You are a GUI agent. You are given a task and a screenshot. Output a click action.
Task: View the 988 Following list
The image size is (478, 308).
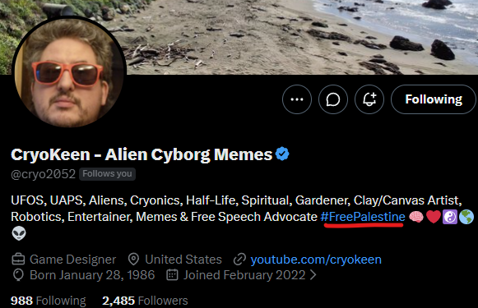[x=49, y=301]
